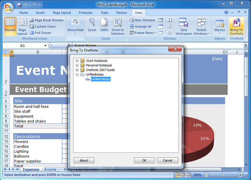Click the About button
This screenshot has width=251, height=180.
pyautogui.click(x=84, y=160)
